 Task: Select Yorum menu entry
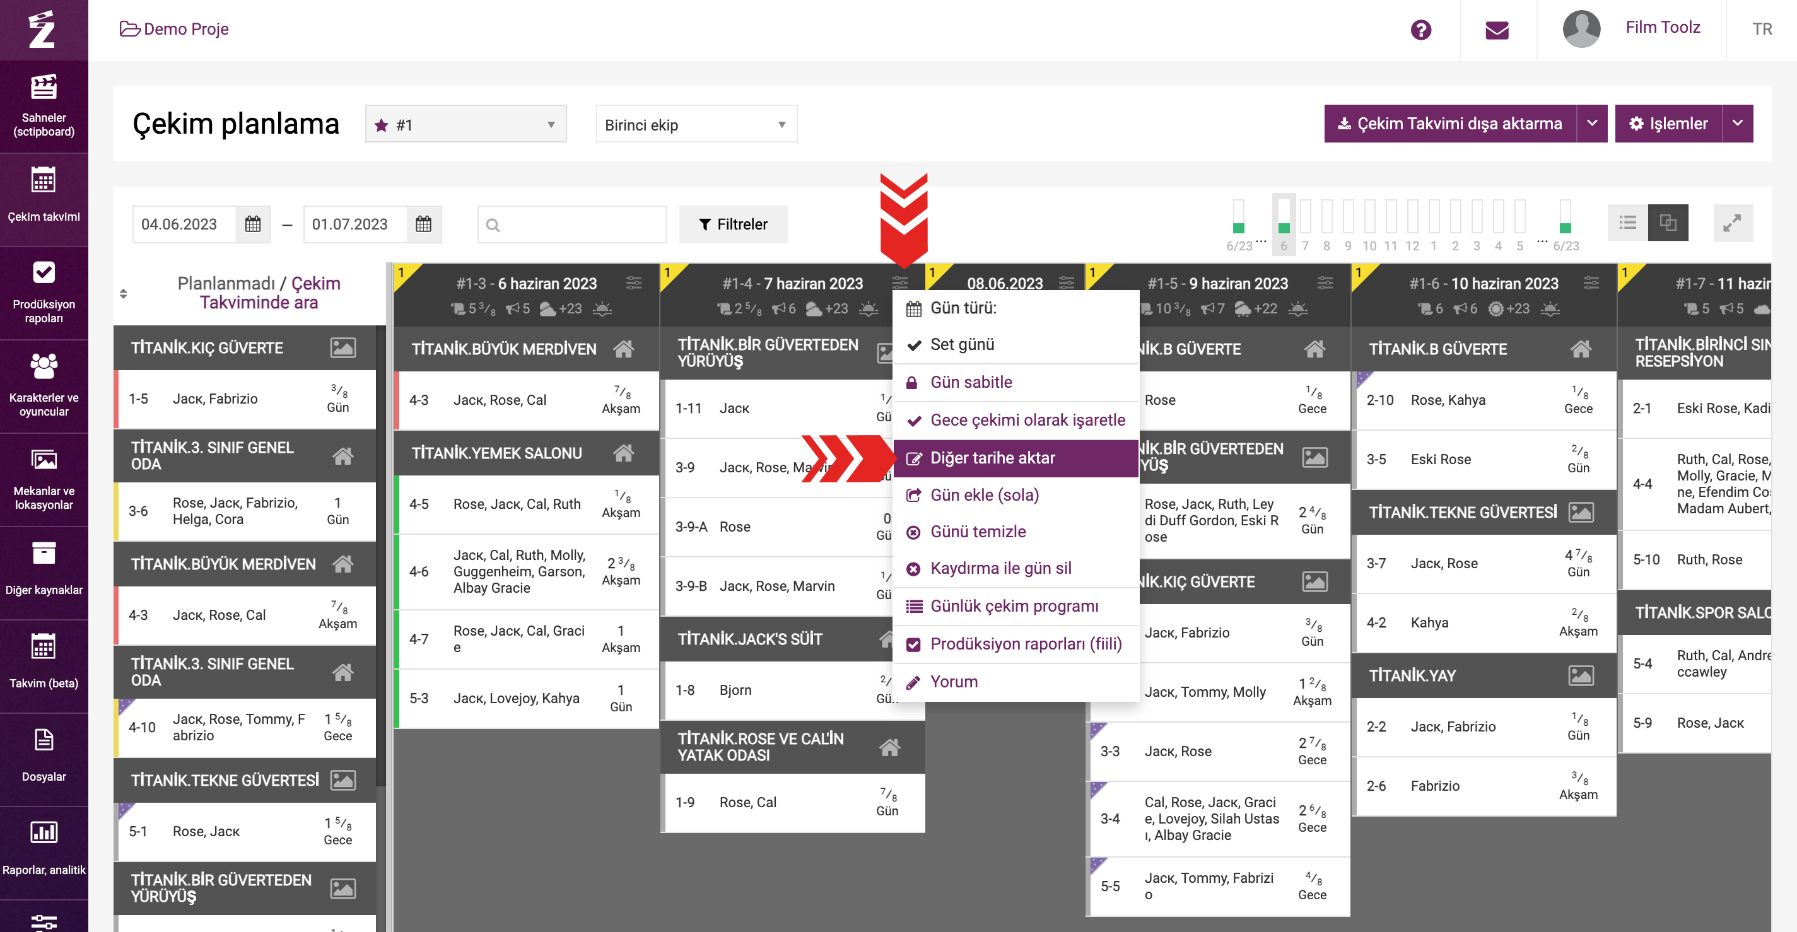(x=1016, y=682)
